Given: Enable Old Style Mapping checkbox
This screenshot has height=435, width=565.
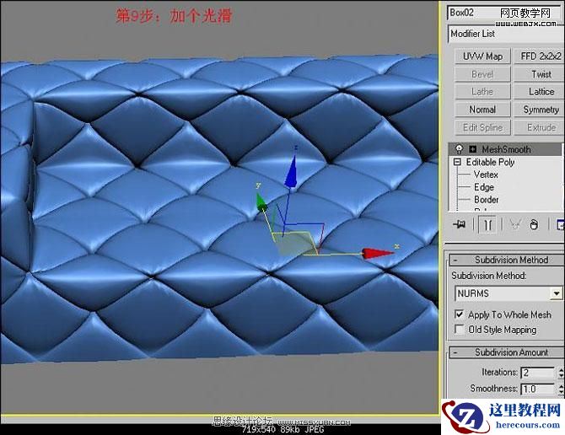Looking at the screenshot, I should pyautogui.click(x=459, y=329).
